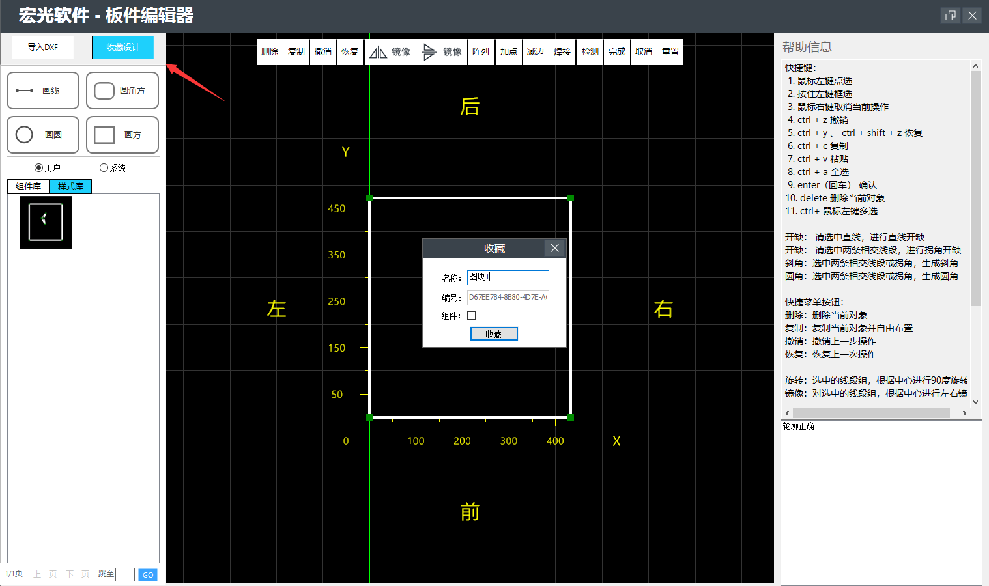
Task: Click the help panel scroll up arrow
Action: pos(975,66)
